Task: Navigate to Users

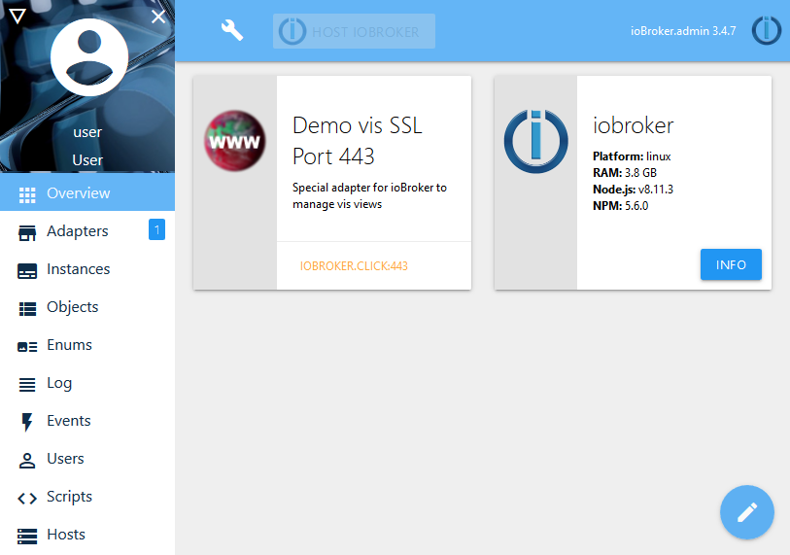Action: pyautogui.click(x=87, y=458)
